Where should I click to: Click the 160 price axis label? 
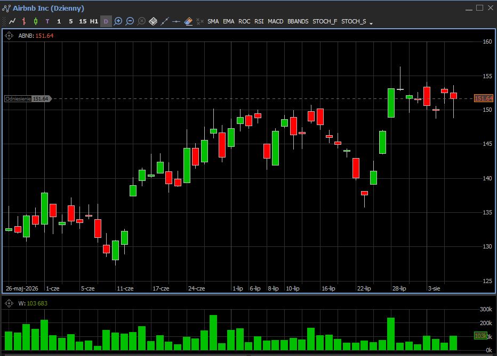487,42
